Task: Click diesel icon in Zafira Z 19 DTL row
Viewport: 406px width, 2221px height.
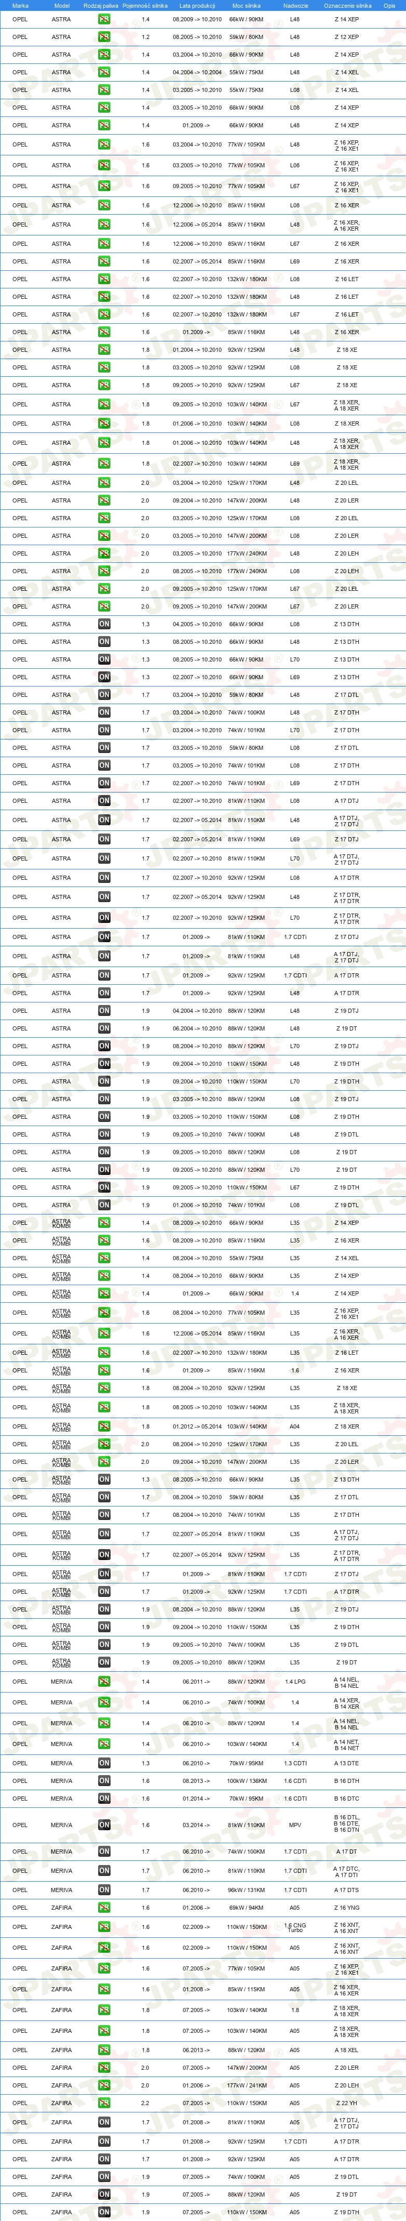Action: pyautogui.click(x=103, y=2177)
